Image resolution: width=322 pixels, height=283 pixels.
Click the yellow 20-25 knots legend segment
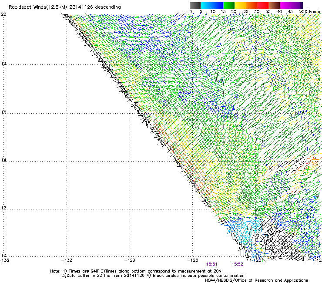point(240,5)
